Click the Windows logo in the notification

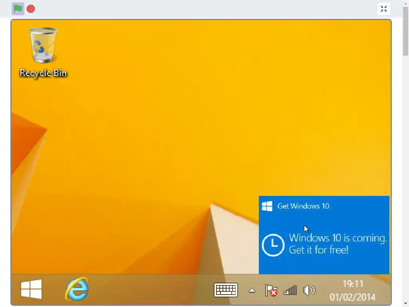[267, 206]
